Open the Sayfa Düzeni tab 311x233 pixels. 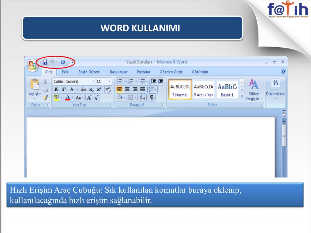point(89,72)
